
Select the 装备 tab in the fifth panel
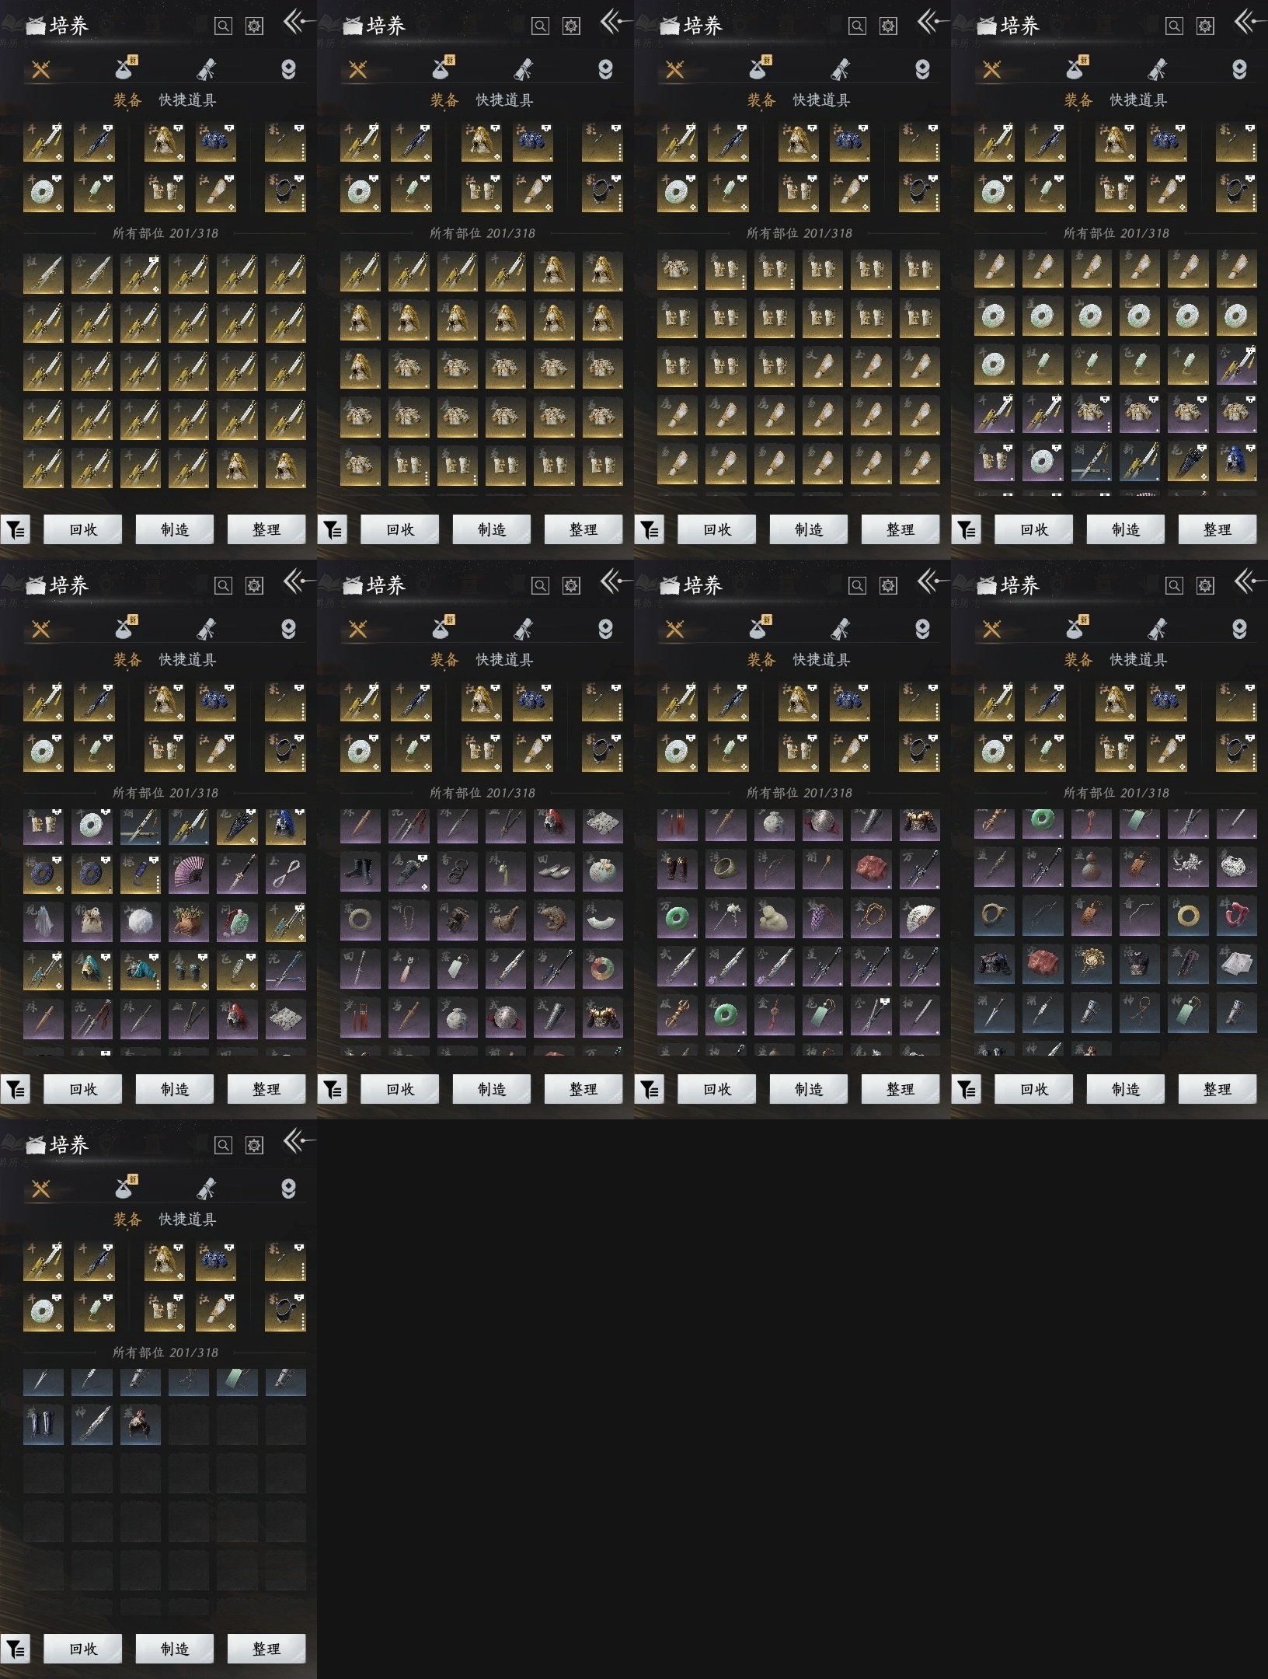[x=127, y=660]
